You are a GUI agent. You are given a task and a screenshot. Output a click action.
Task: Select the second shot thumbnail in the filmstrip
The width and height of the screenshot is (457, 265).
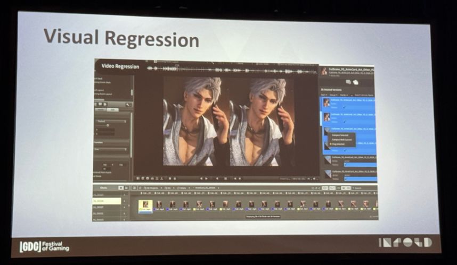point(159,206)
